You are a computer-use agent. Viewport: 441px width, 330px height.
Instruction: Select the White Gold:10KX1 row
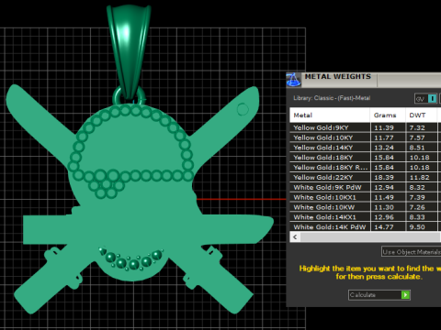[x=366, y=197]
